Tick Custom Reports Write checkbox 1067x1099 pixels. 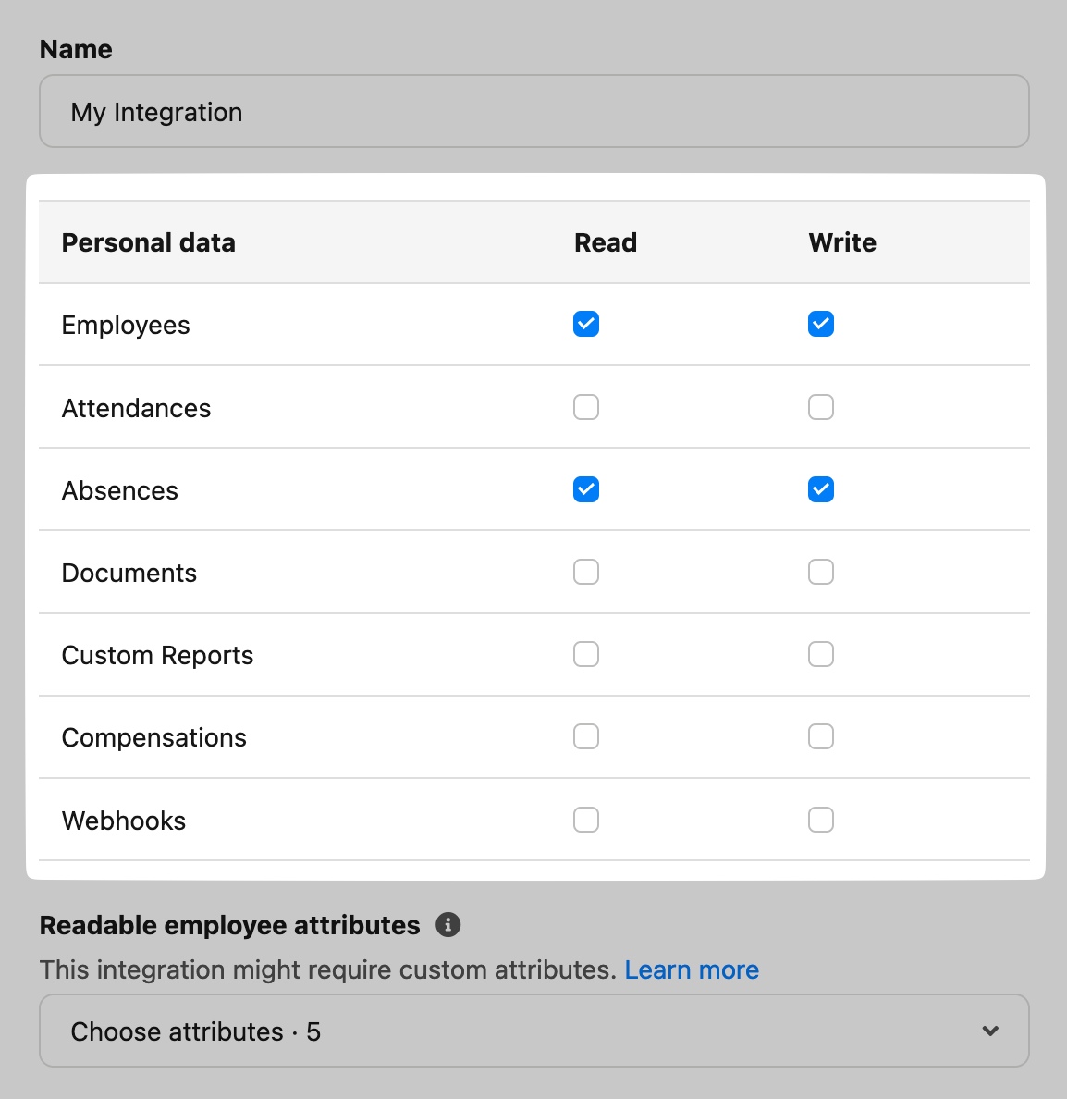point(821,654)
